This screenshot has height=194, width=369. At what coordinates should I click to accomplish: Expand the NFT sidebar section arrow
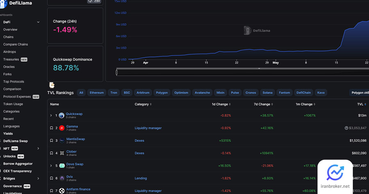coord(38,148)
